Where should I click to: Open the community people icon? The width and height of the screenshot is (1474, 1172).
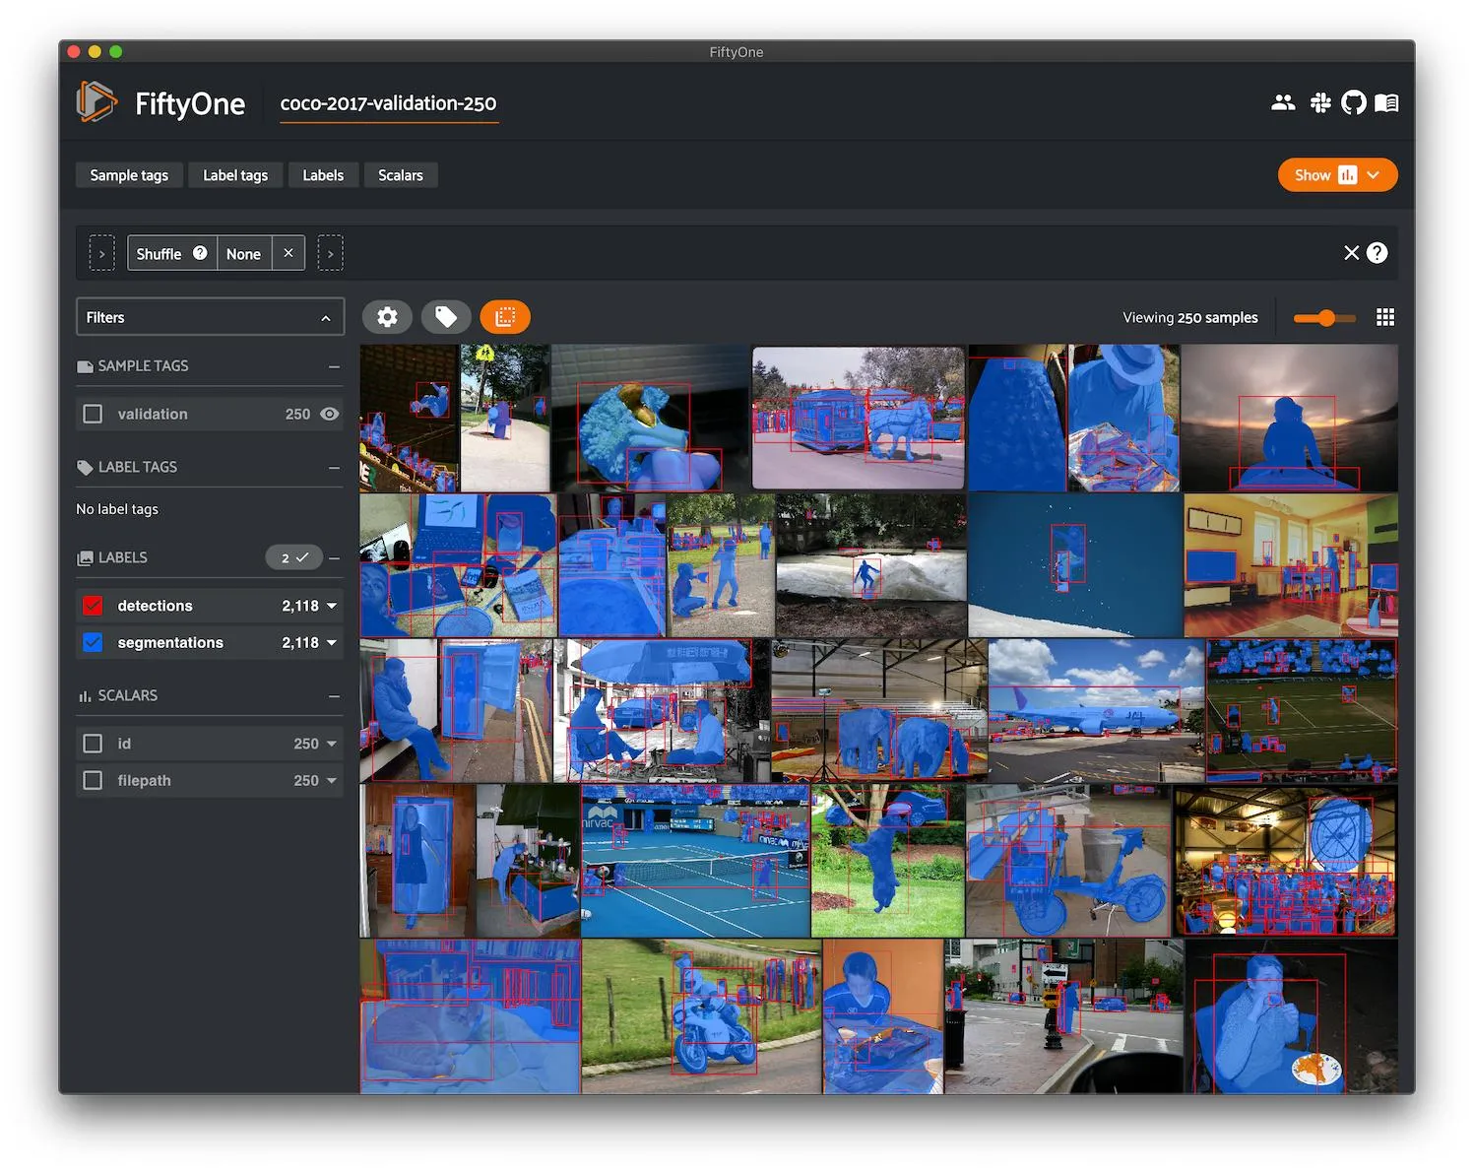1283,102
